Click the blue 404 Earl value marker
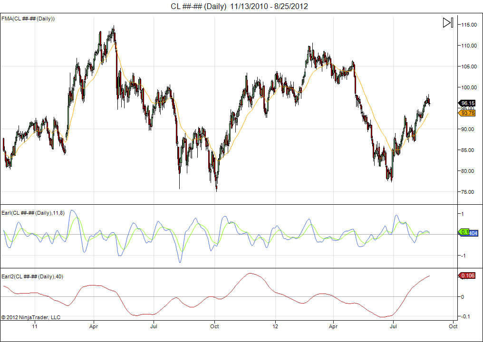Screen dimensions: 483x342 473,233
